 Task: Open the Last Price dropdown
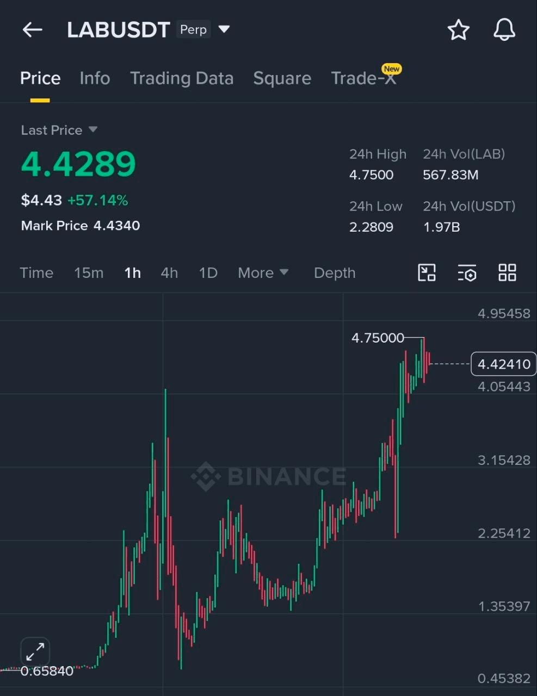click(x=59, y=130)
